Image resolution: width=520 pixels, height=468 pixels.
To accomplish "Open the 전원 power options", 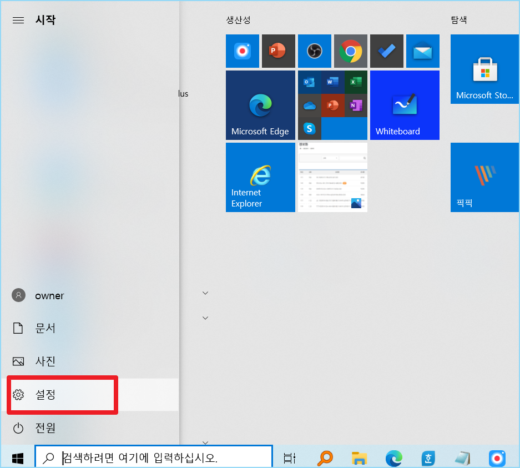I will pyautogui.click(x=89, y=428).
